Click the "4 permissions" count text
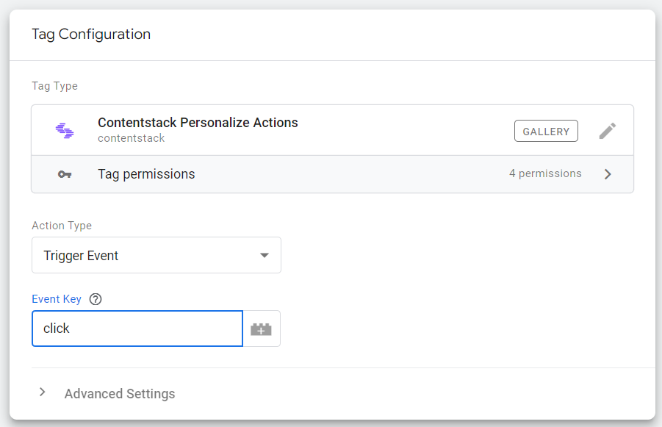The image size is (662, 427). tap(545, 174)
